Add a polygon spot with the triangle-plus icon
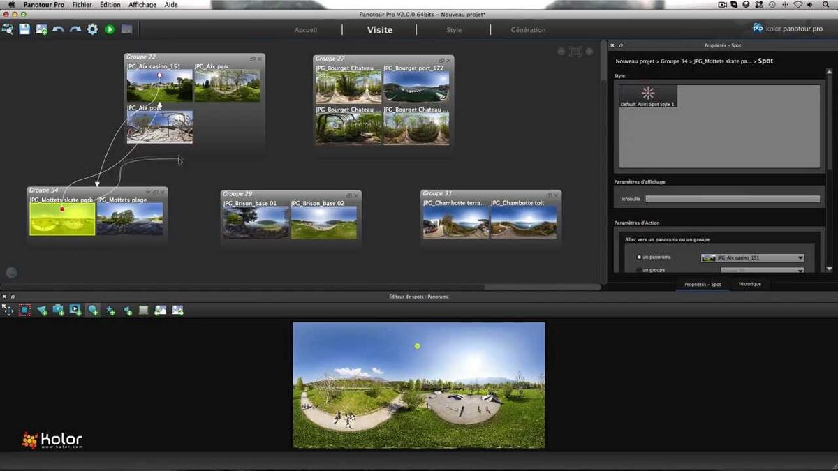Screen dimensions: 838x471 click(42, 310)
